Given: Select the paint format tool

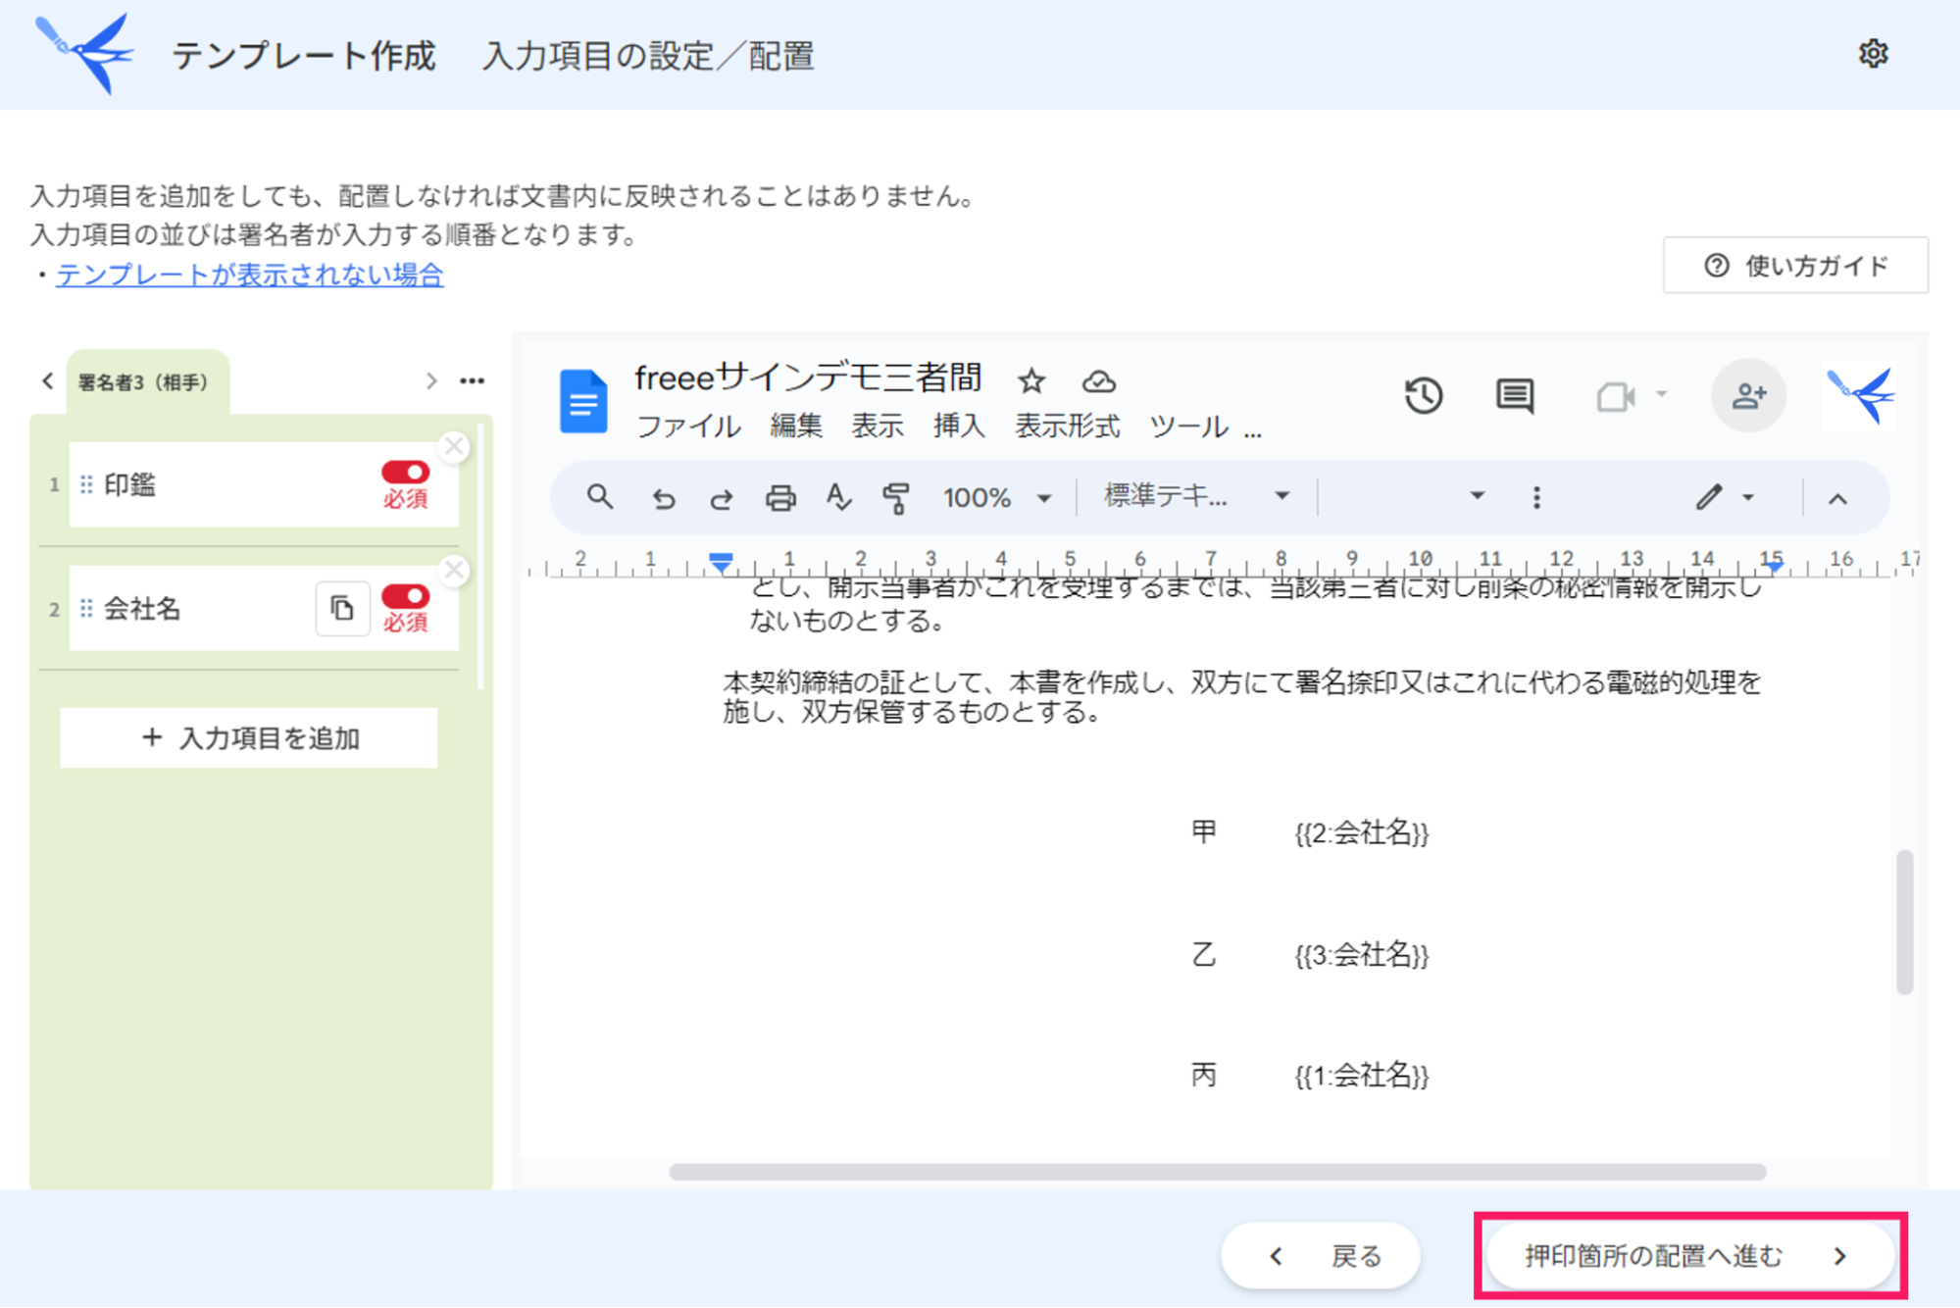Looking at the screenshot, I should pos(896,498).
